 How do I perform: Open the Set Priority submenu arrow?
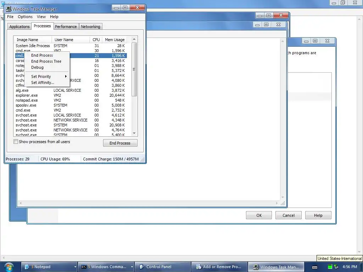[x=66, y=76]
